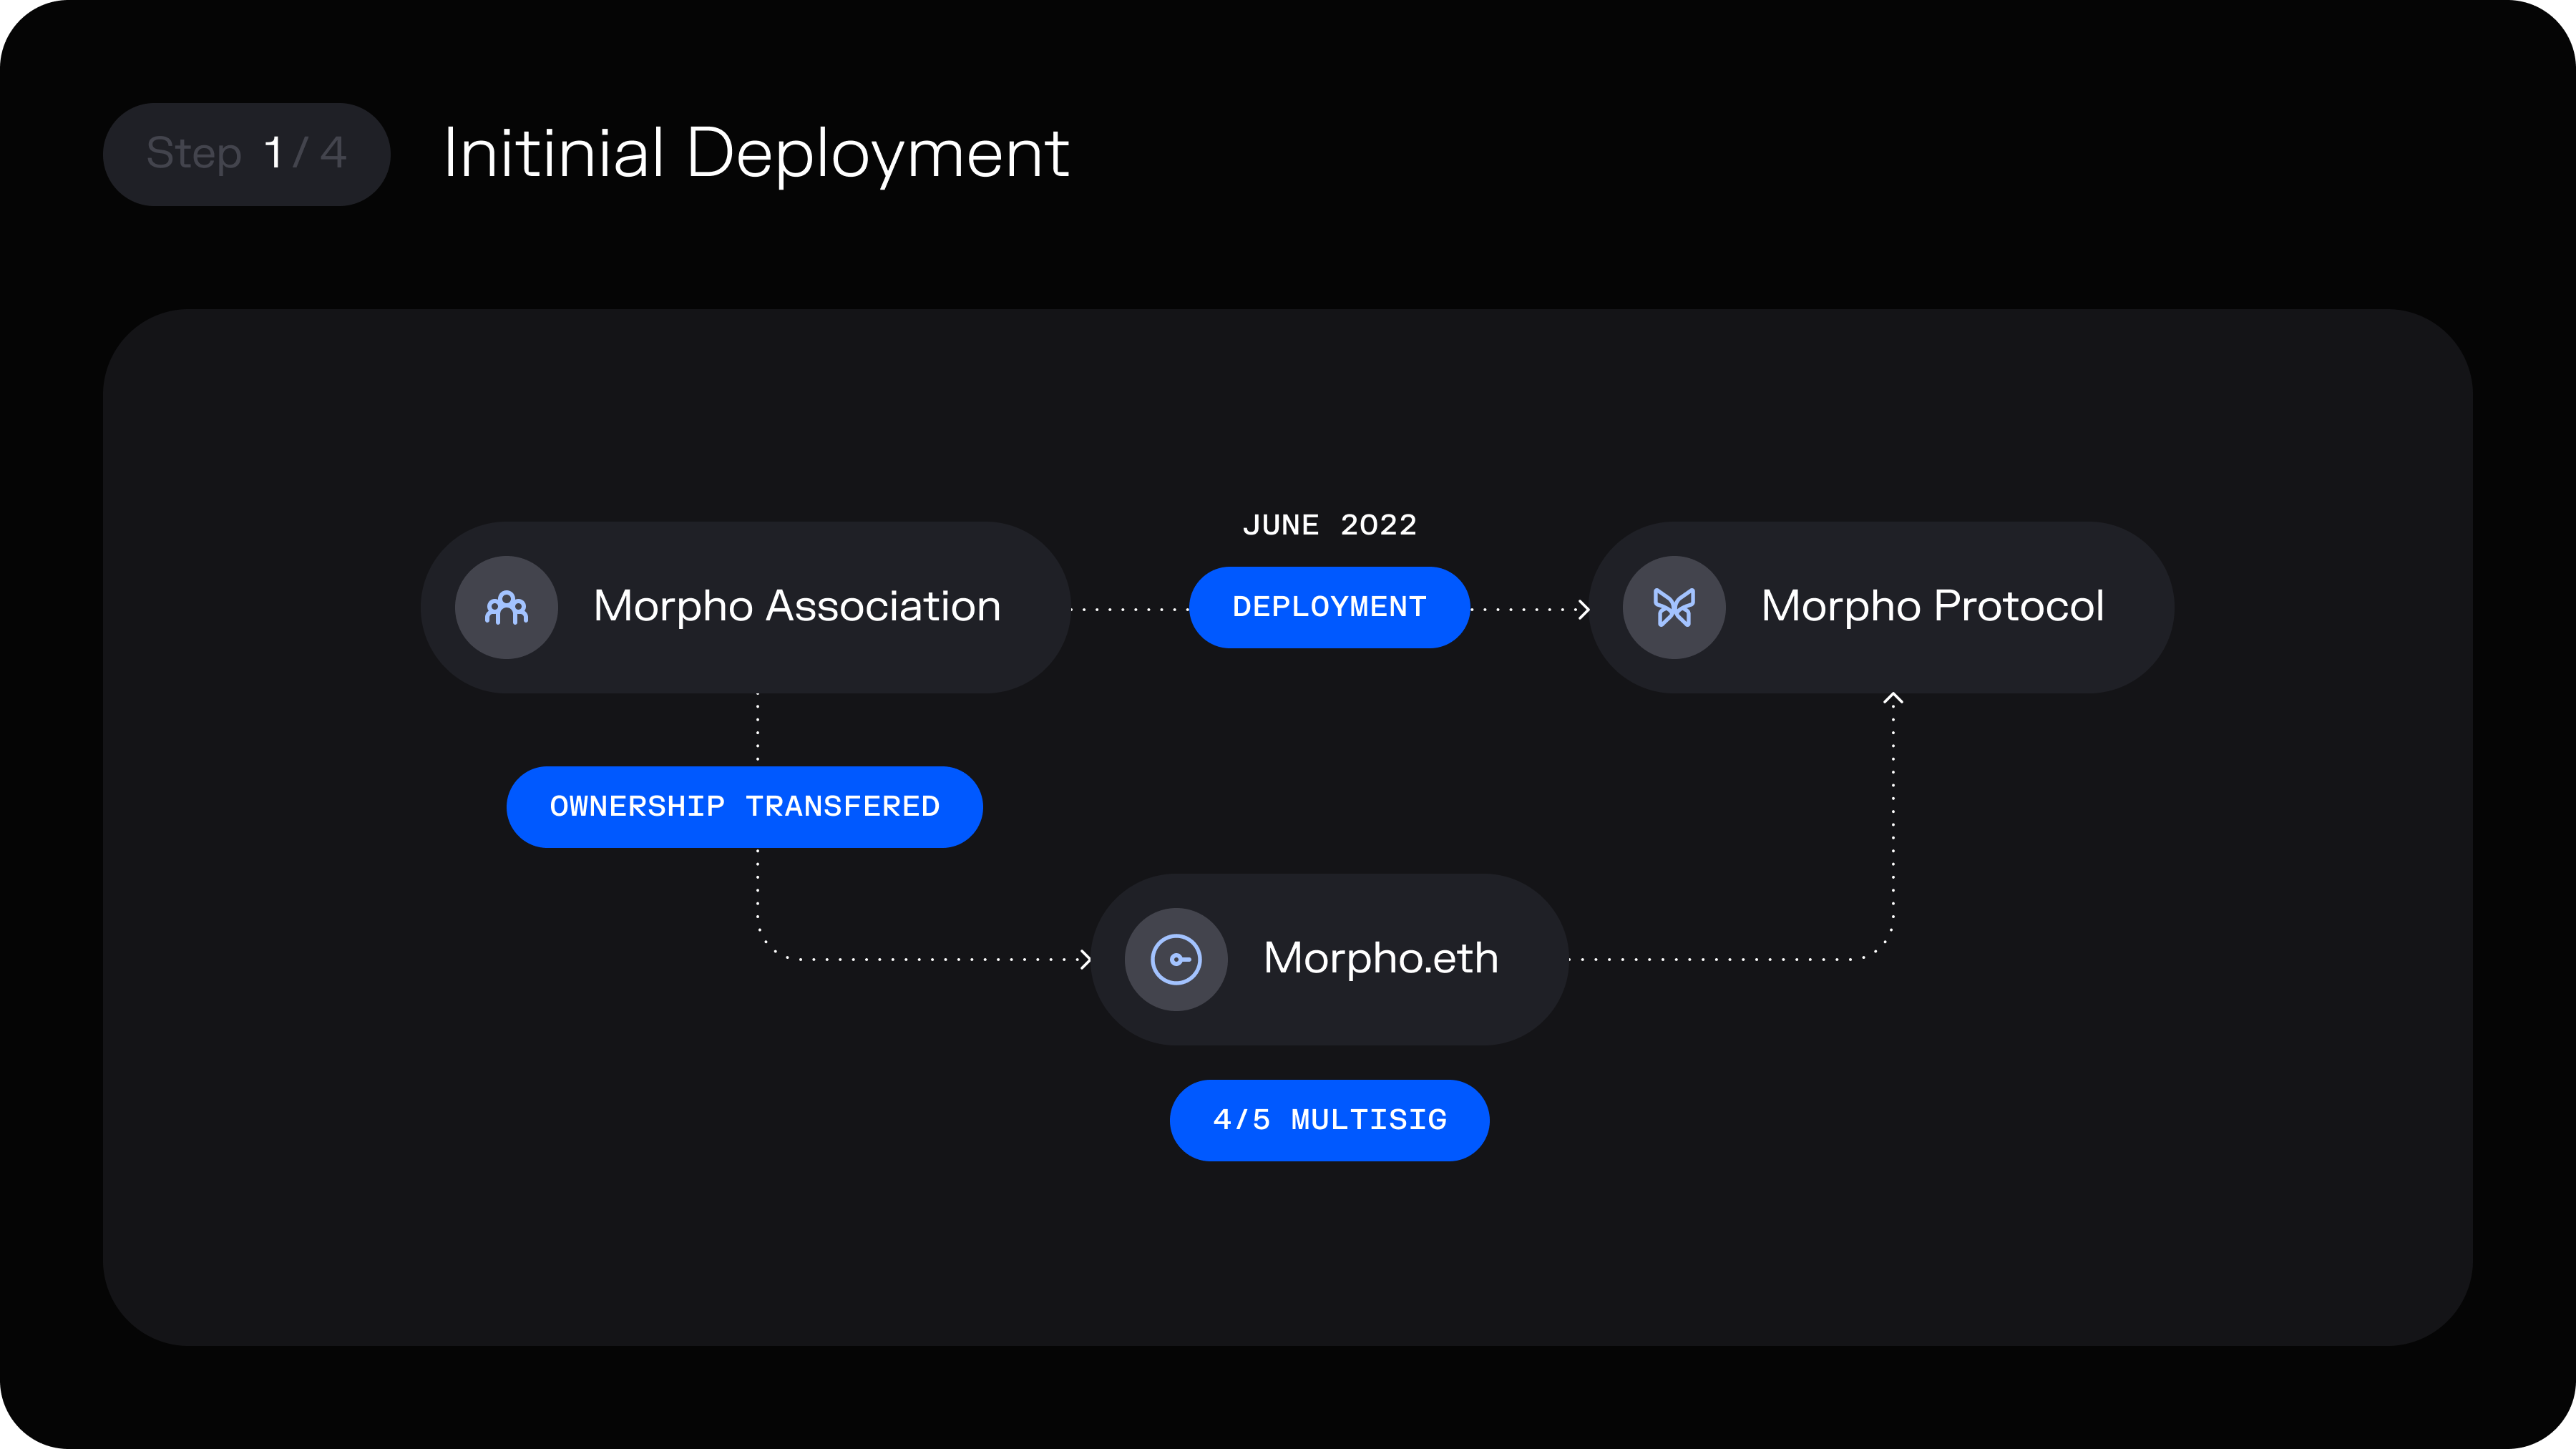Viewport: 2576px width, 1449px height.
Task: Click the Morpho Association people icon
Action: point(506,607)
